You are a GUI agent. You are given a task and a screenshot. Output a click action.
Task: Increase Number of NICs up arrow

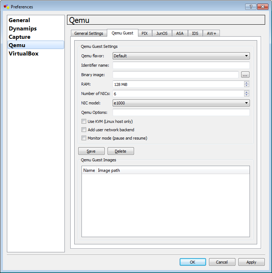(246, 92)
